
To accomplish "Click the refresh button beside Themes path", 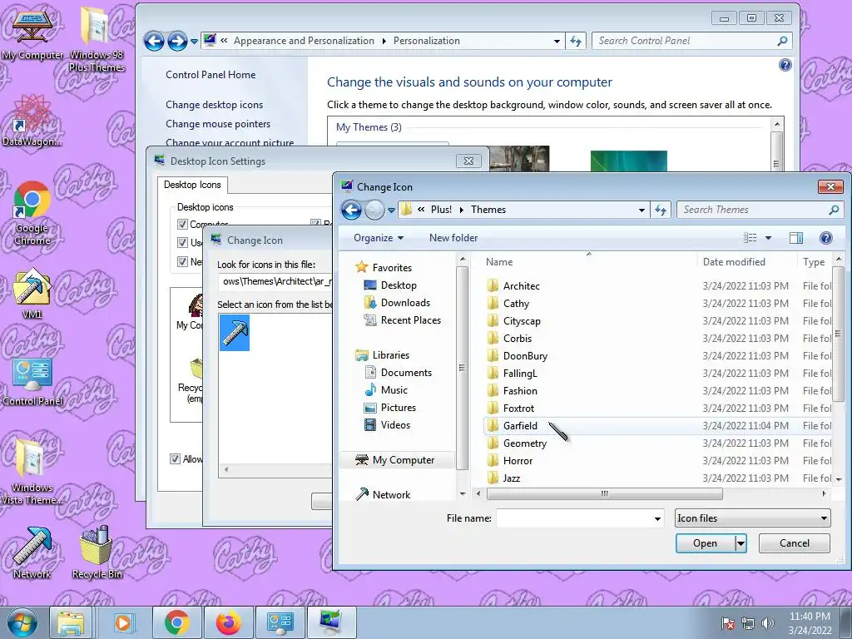I will coord(660,210).
